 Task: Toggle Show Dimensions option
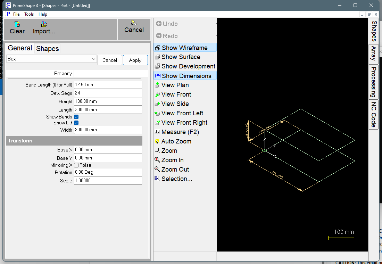(185, 76)
